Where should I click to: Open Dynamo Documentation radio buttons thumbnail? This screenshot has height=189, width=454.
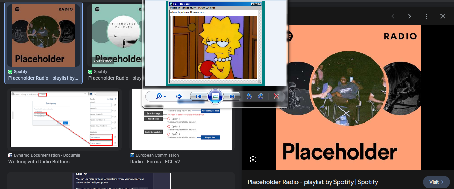coord(64,119)
